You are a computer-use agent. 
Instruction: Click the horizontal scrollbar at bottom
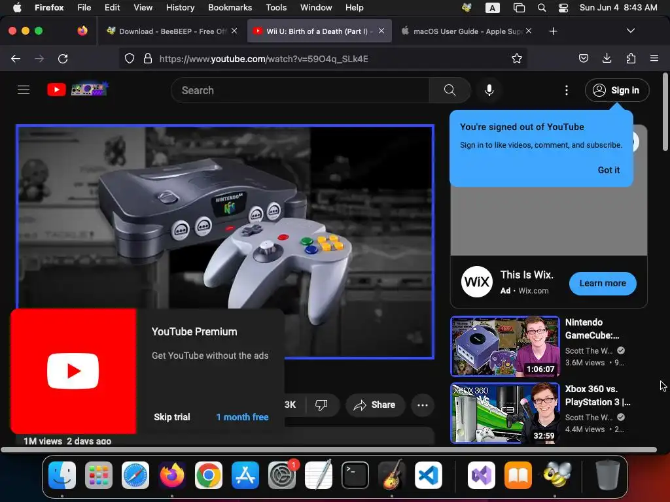pos(328,450)
